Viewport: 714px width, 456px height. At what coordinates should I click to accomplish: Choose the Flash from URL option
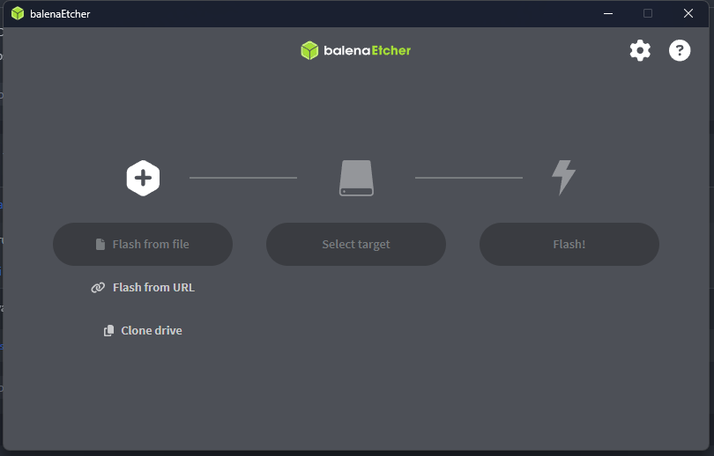pyautogui.click(x=153, y=288)
